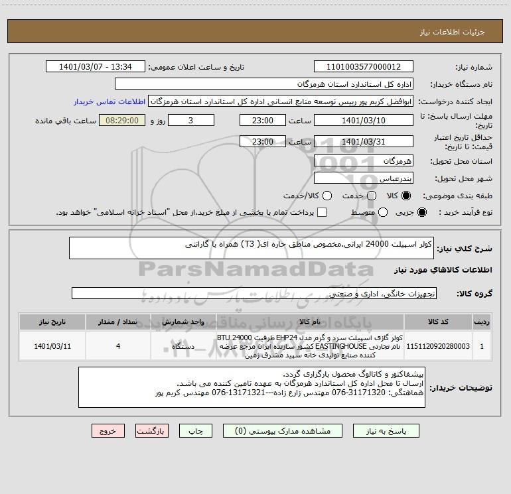
Task: Click the buyer organization name field
Action: [x=264, y=84]
